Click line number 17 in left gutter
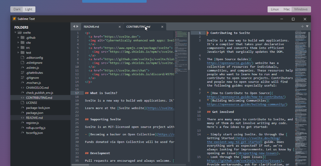The width and height of the screenshot is (321, 166). coord(77,93)
